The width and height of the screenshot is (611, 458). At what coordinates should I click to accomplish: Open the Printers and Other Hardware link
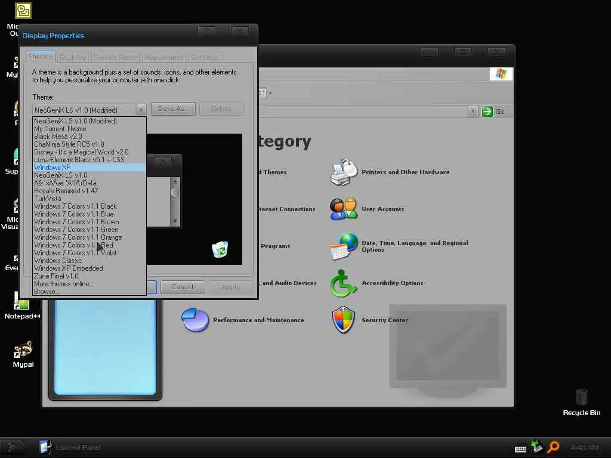coord(405,172)
